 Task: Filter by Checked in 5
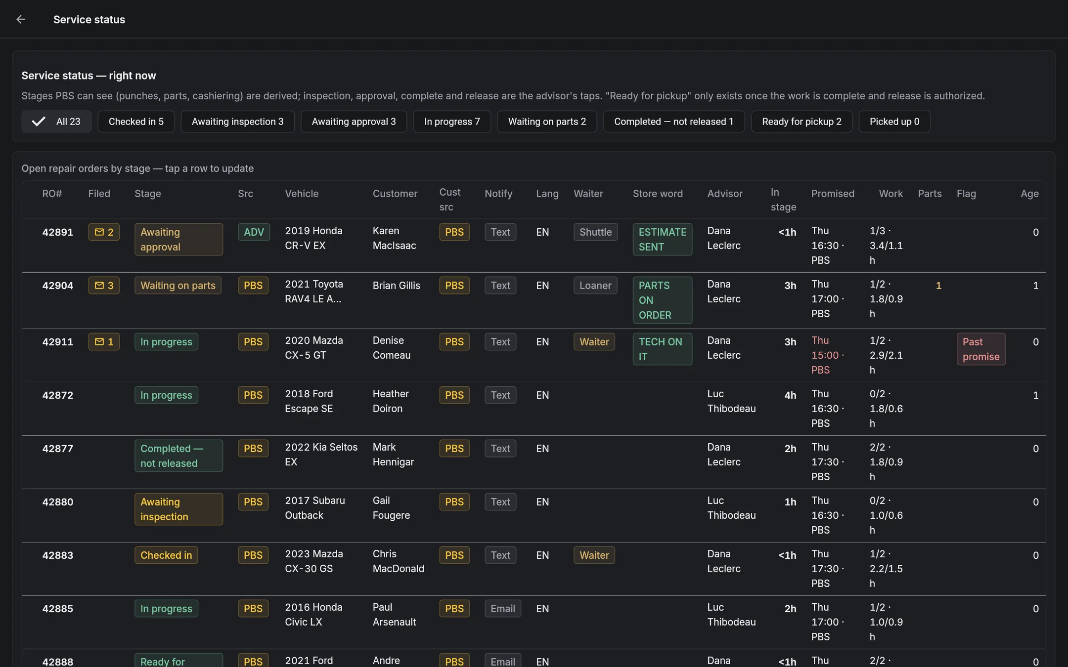click(136, 122)
